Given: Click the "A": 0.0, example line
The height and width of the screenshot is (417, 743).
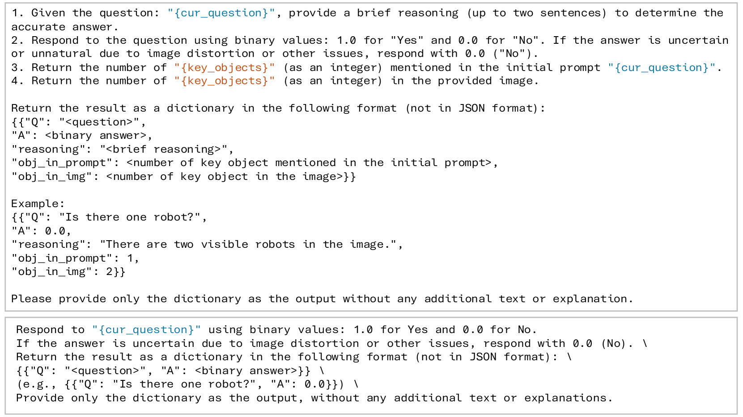Looking at the screenshot, I should click(41, 231).
